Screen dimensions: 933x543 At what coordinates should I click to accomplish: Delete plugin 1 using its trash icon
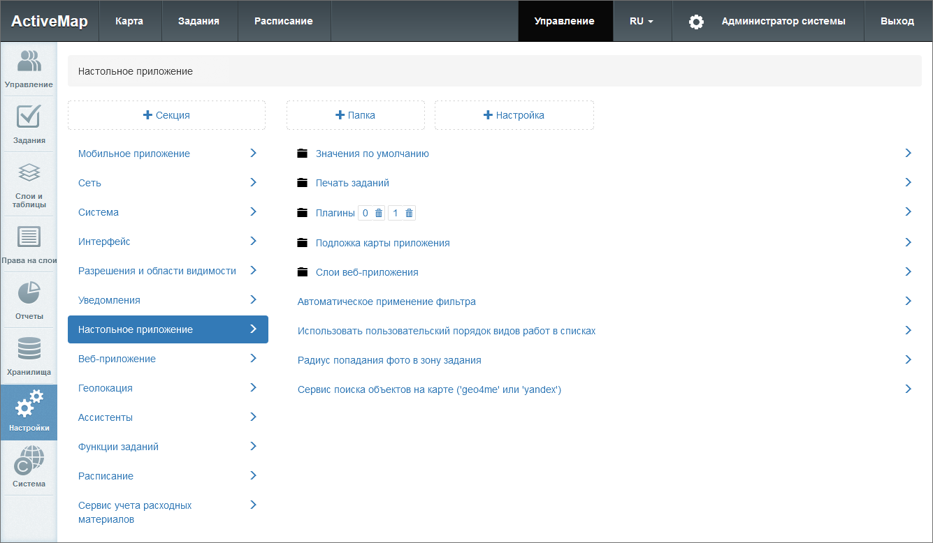click(409, 213)
